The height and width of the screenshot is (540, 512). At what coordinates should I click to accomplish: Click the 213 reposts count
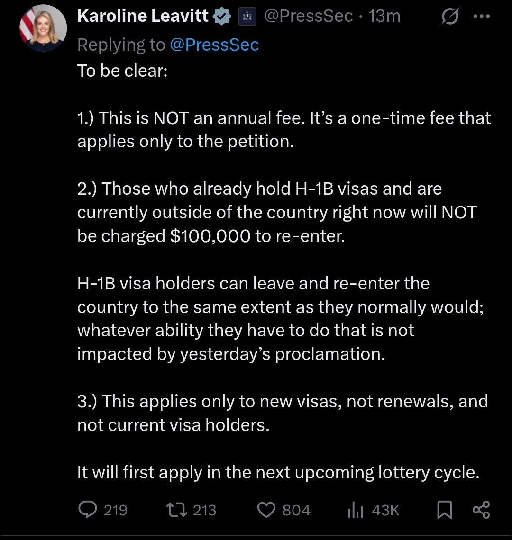tap(204, 510)
